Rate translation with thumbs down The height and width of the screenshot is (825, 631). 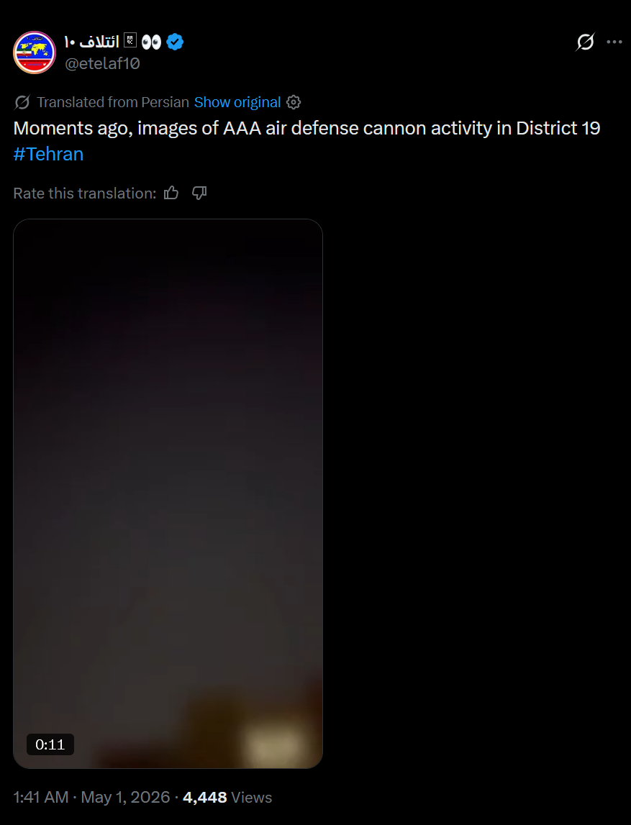point(199,193)
